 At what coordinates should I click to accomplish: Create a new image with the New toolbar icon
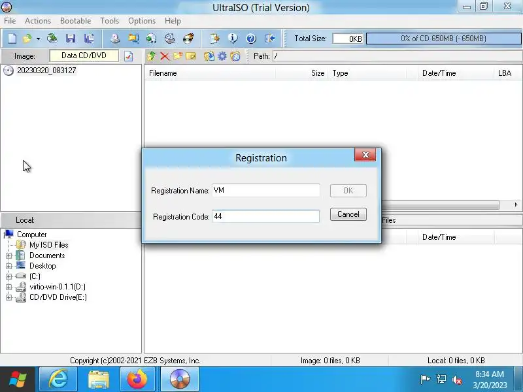[x=12, y=39]
